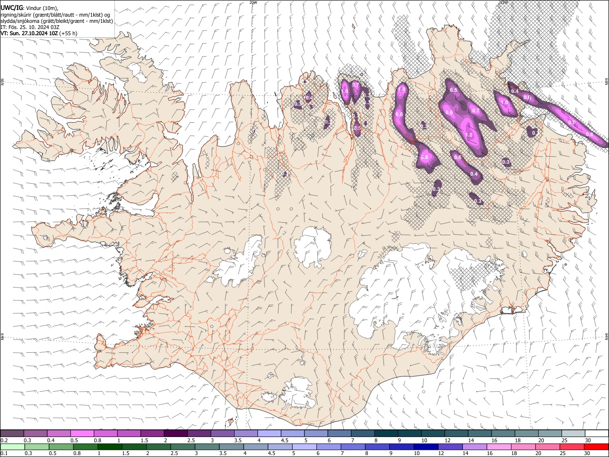Pick the lower legend swatch labeled 25
Viewport: 609px width, 457px height.
click(572, 447)
